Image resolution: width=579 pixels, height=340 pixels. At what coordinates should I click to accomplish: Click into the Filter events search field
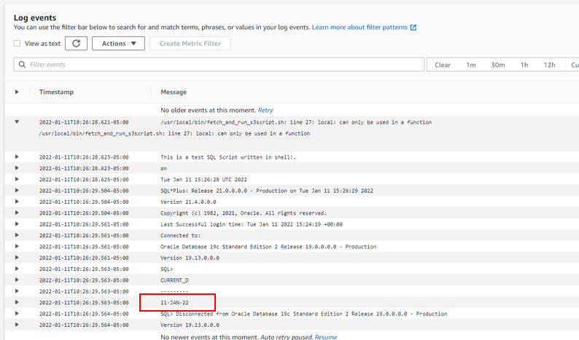pos(219,65)
